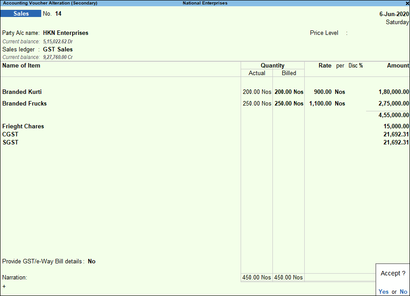Close the voucher alteration window

tap(407, 3)
